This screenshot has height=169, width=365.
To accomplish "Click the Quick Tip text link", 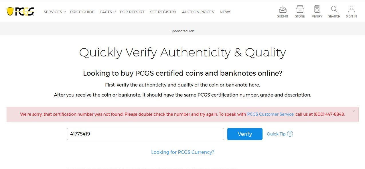I will point(276,134).
